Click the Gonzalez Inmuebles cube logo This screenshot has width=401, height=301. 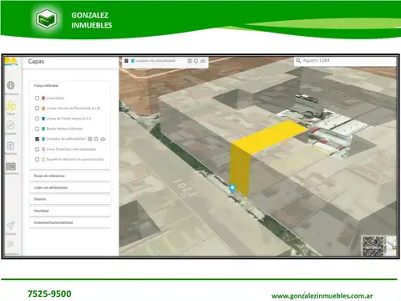point(47,19)
